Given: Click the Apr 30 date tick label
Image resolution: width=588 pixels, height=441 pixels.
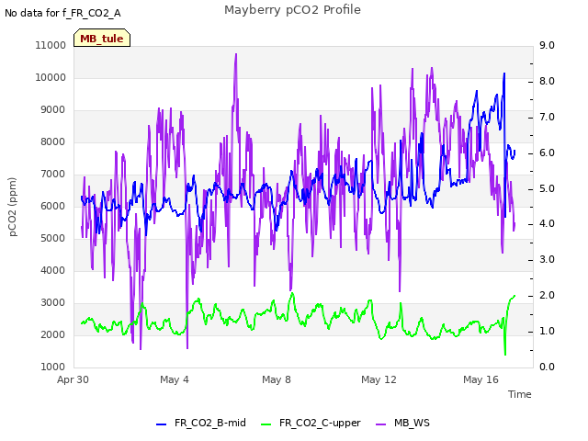Looking at the screenshot, I should point(73,379).
